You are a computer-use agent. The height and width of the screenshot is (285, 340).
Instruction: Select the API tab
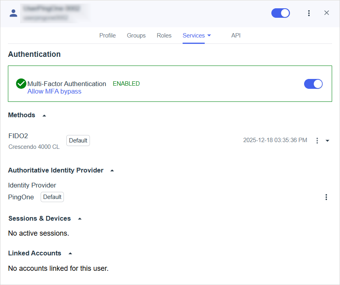click(236, 36)
